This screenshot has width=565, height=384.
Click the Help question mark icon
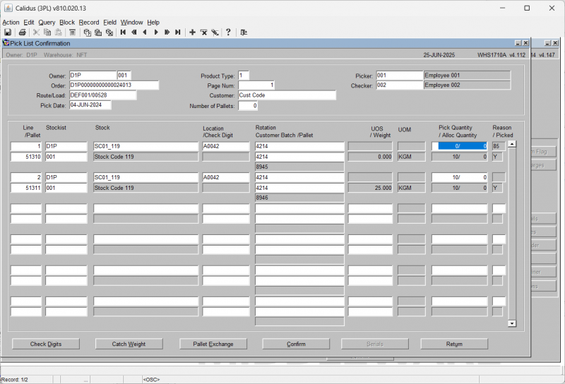228,32
